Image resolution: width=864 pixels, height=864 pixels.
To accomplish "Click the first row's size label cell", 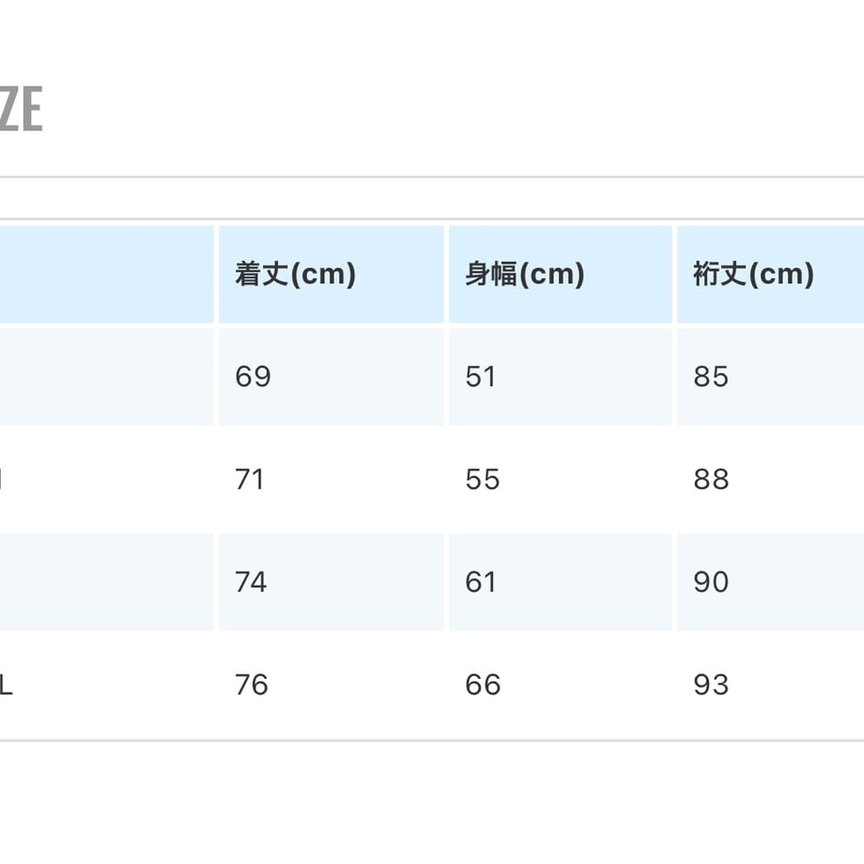I will tap(106, 377).
